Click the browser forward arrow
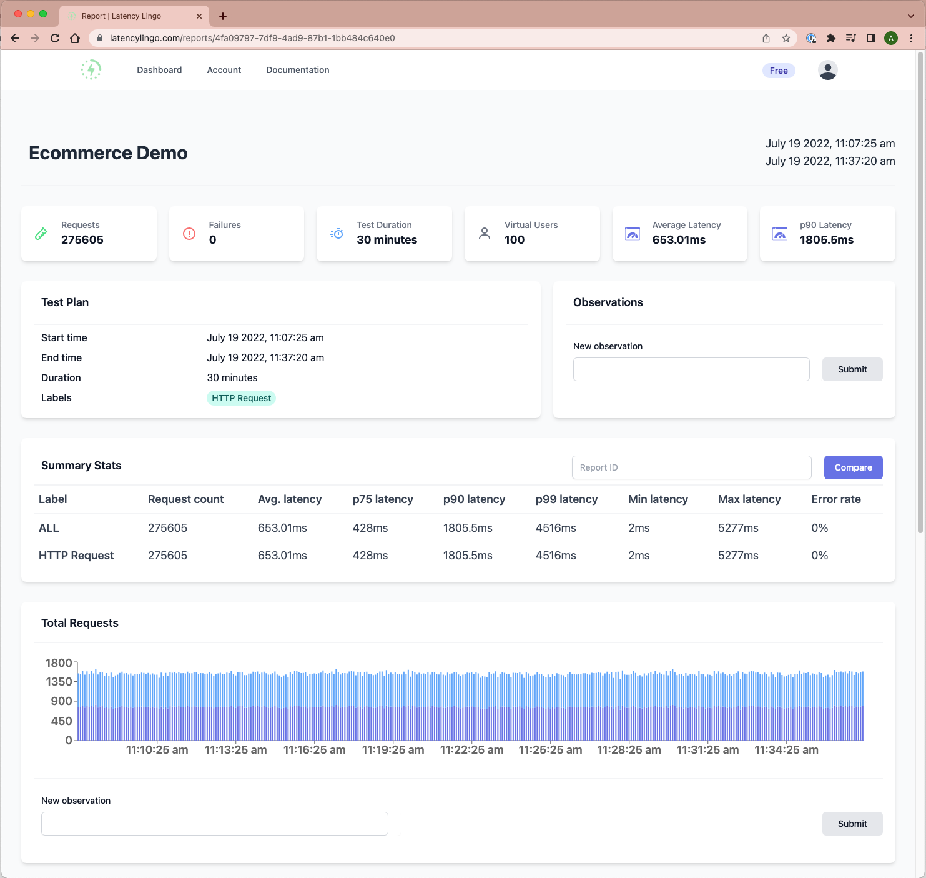The width and height of the screenshot is (926, 878). (x=35, y=38)
